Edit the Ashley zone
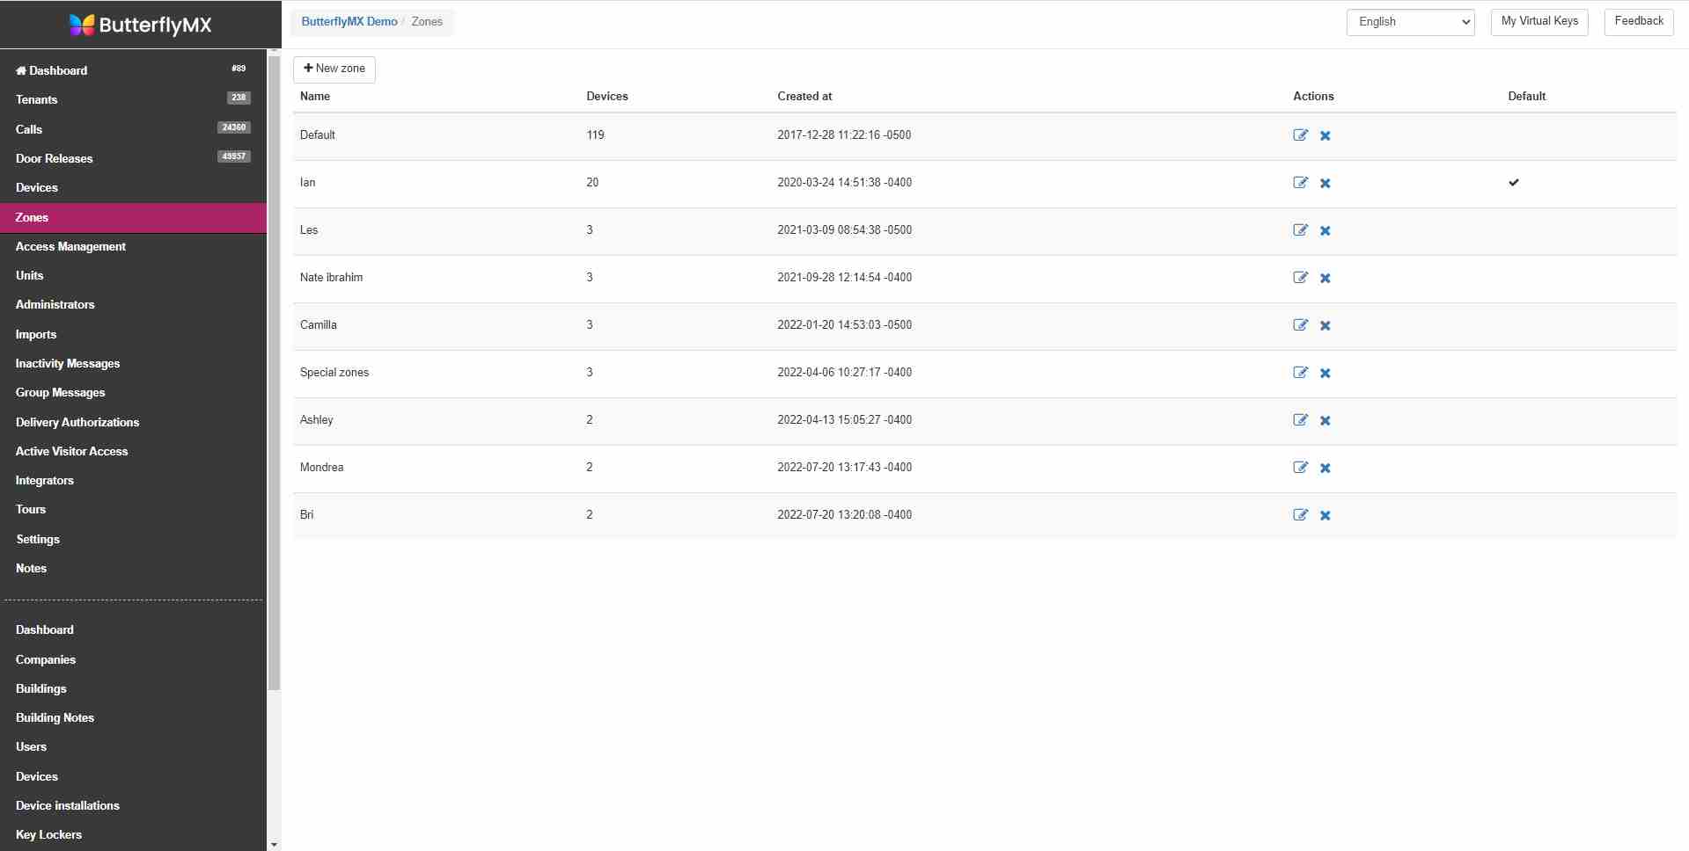1689x851 pixels. coord(1300,420)
